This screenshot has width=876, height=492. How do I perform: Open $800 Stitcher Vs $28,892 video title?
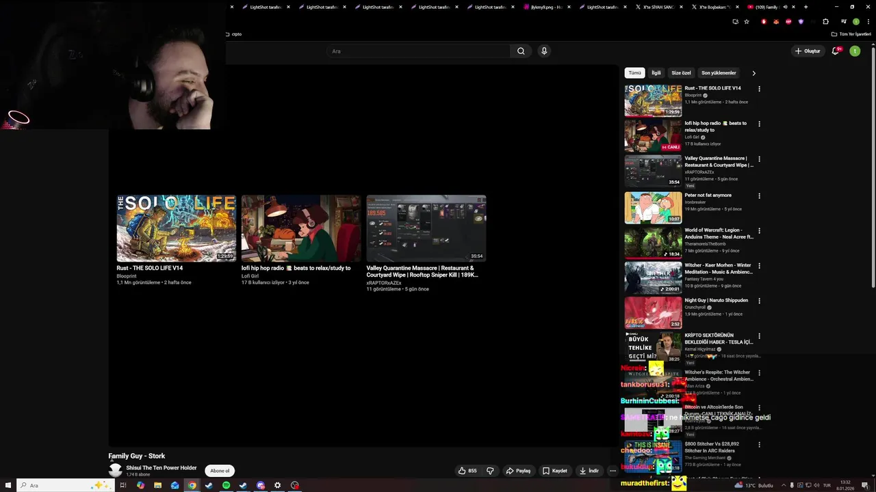pyautogui.click(x=712, y=447)
